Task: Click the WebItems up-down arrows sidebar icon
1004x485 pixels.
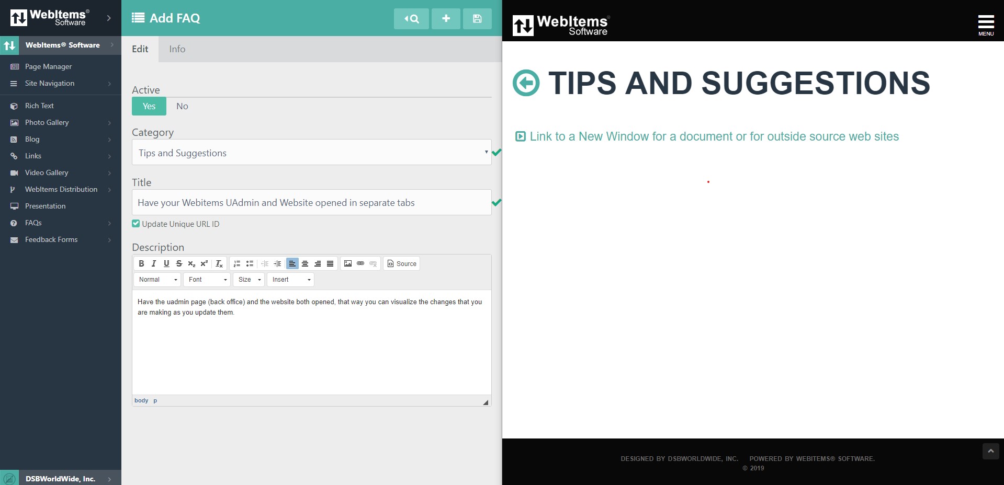Action: click(x=9, y=45)
